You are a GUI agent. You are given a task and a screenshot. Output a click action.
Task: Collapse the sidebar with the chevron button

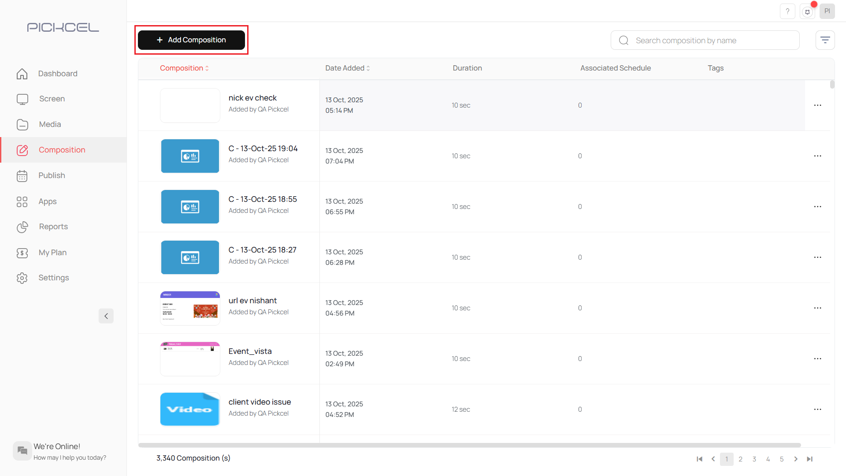click(106, 316)
